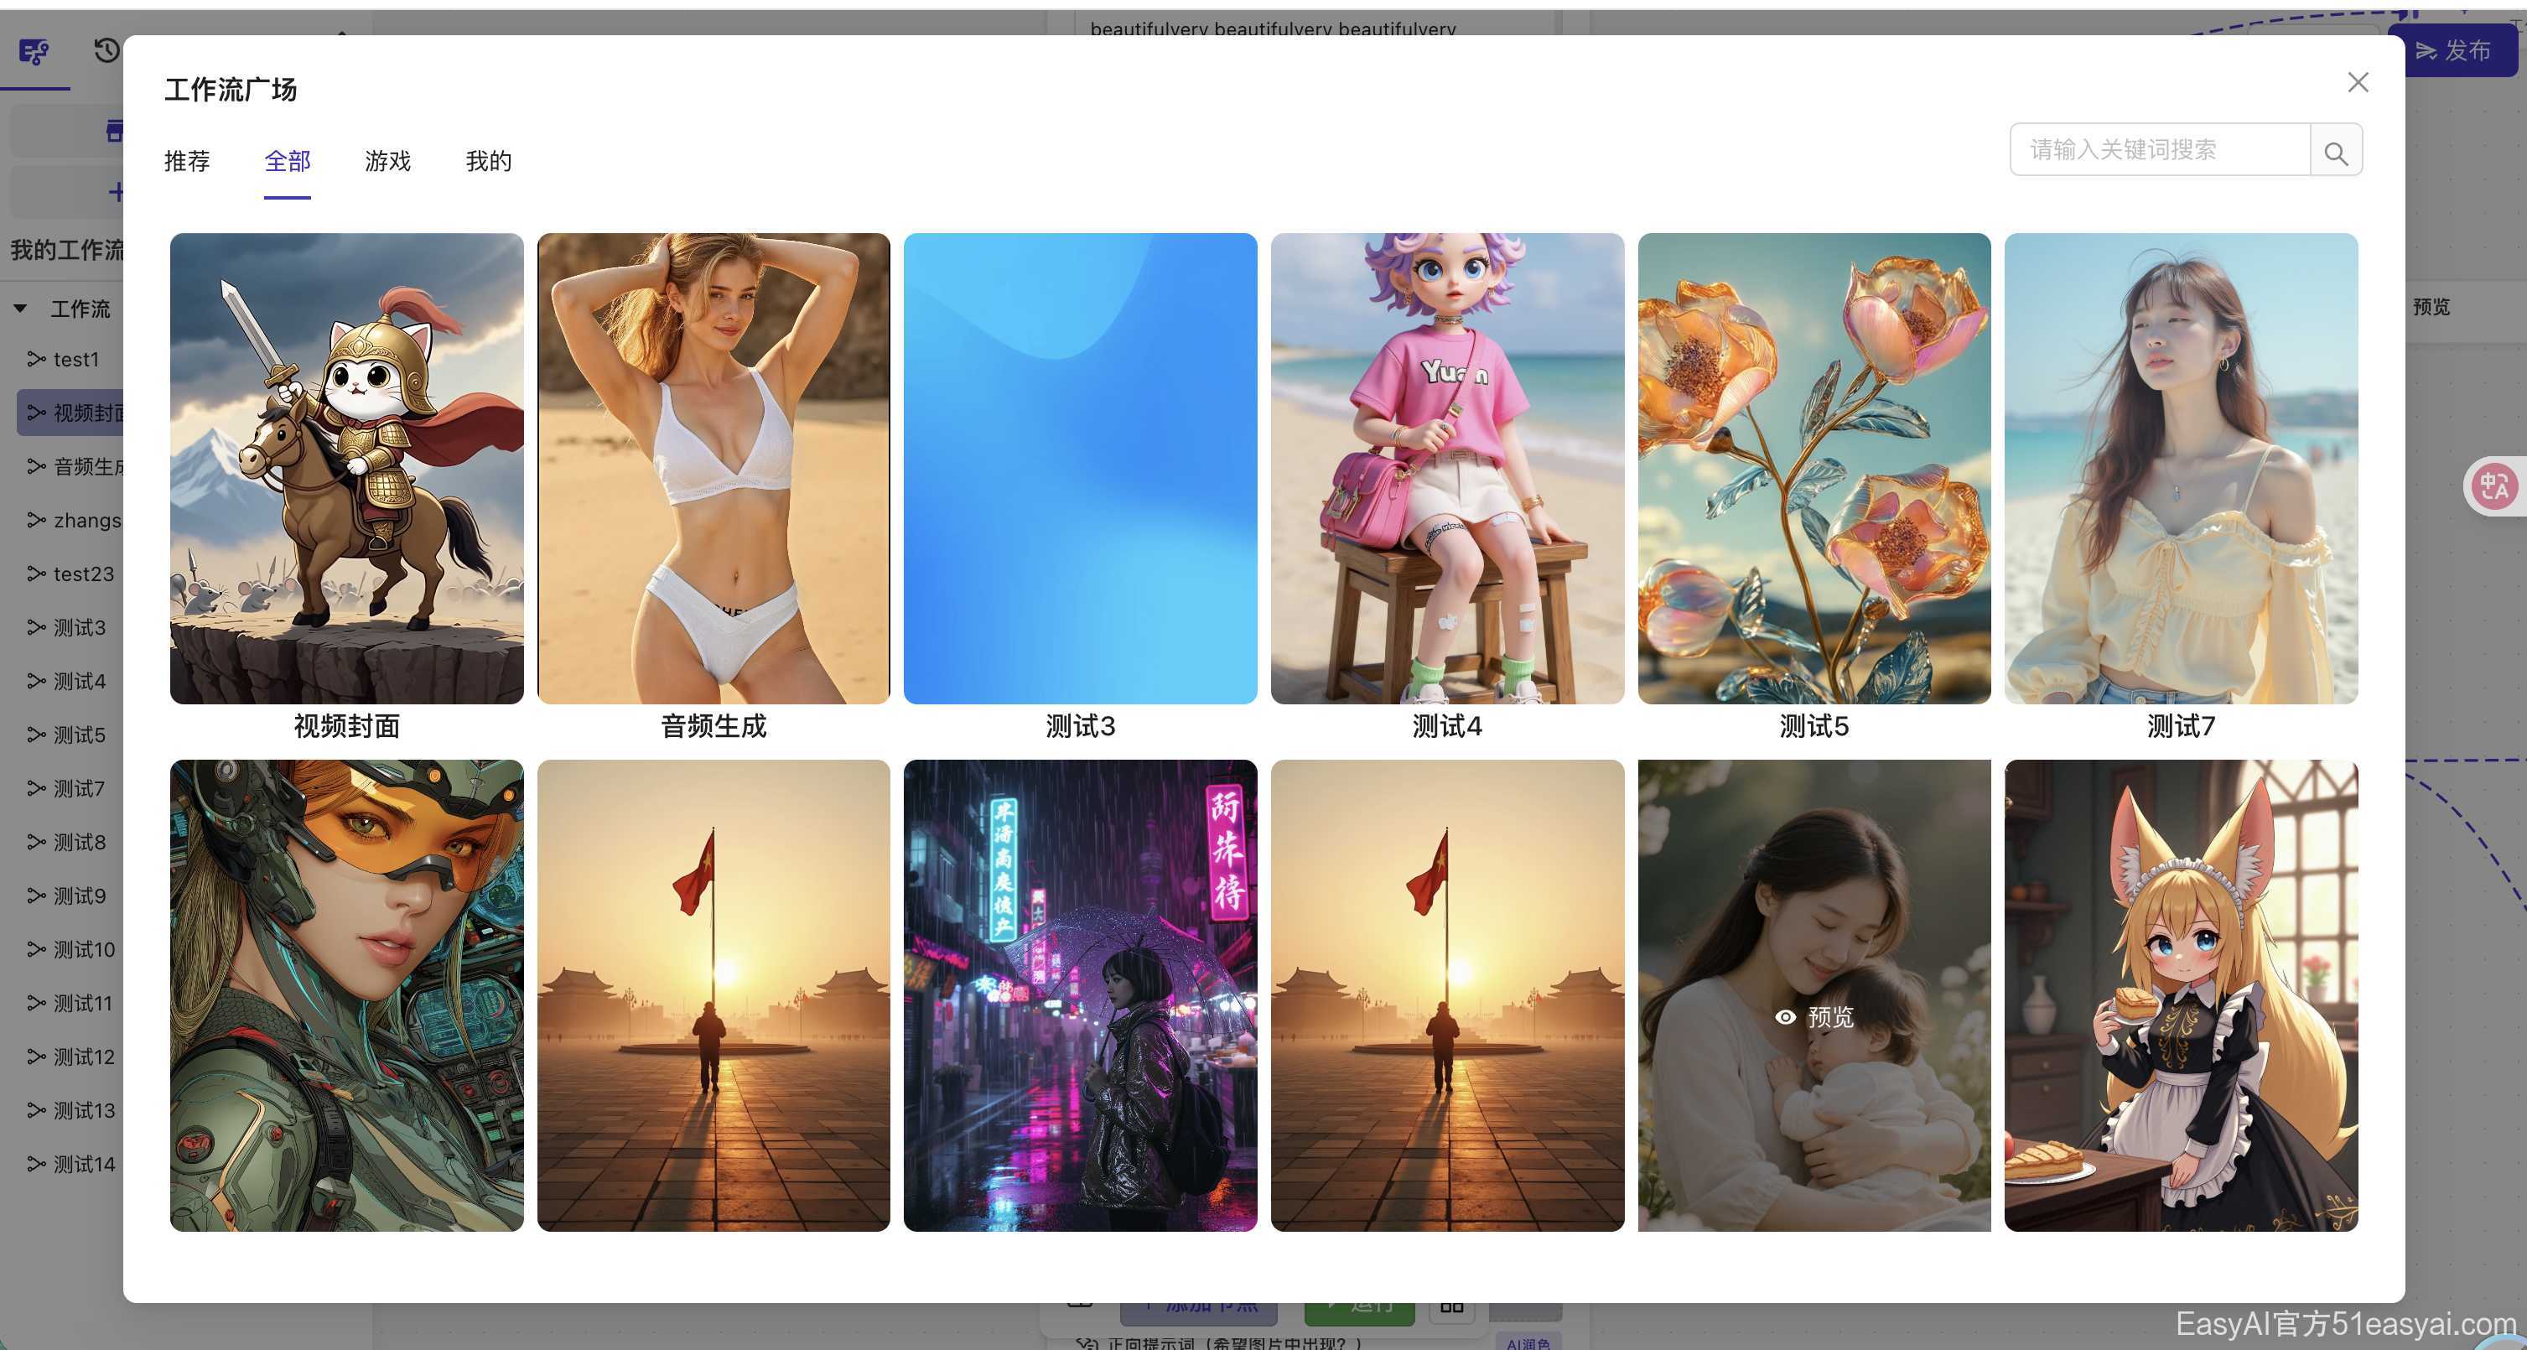
Task: Open the history clock icon
Action: pyautogui.click(x=106, y=50)
